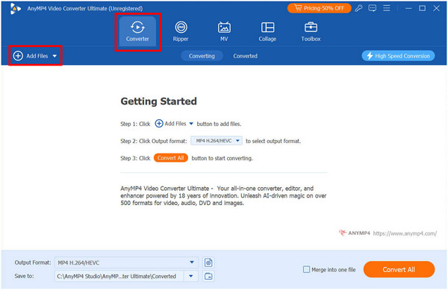This screenshot has height=290, width=448.
Task: Expand the Save to path dropdown arrow
Action: click(191, 276)
